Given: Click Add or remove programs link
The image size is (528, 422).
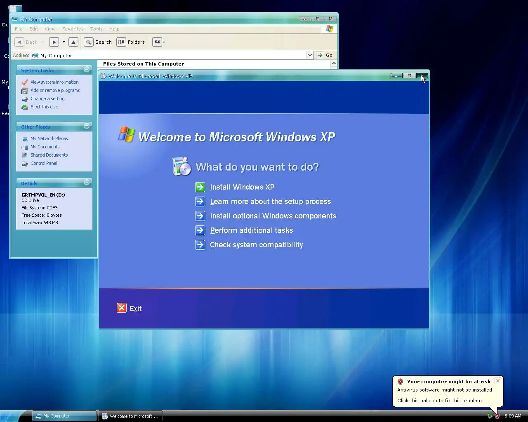Looking at the screenshot, I should point(55,91).
